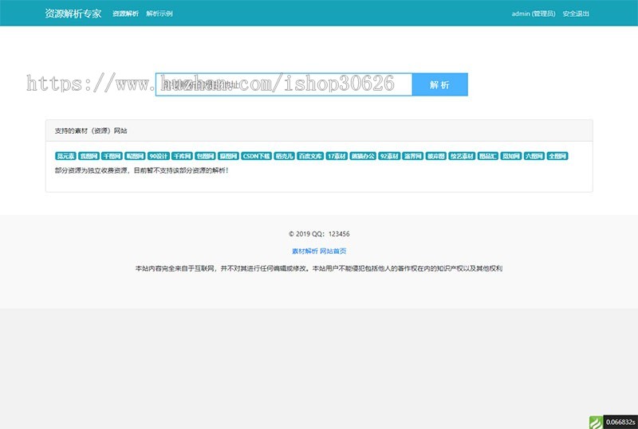Select the 熊猫办公 site tag

pyautogui.click(x=363, y=156)
